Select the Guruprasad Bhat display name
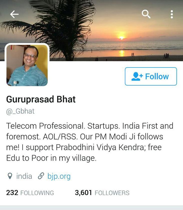183x210 pixels. pos(41,99)
